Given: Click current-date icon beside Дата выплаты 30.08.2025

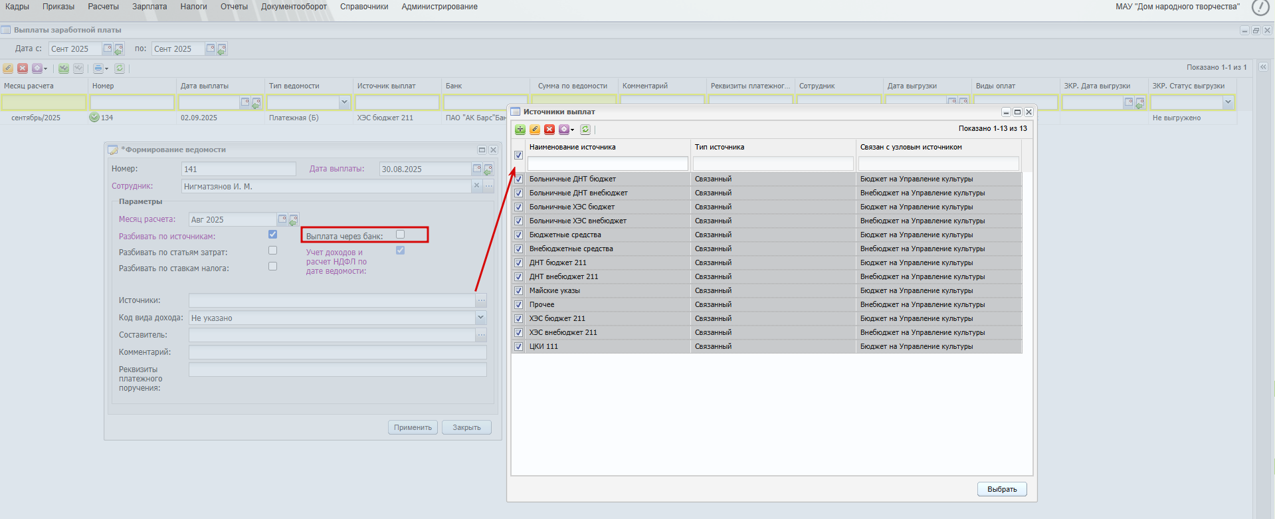Looking at the screenshot, I should [x=488, y=169].
